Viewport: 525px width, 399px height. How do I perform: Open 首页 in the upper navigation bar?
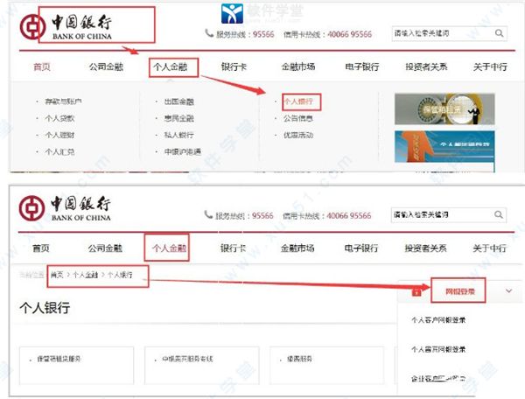coord(42,66)
